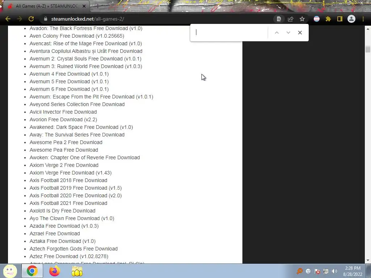The height and width of the screenshot is (278, 371).
Task: Click the browser forward arrow
Action: [20, 19]
